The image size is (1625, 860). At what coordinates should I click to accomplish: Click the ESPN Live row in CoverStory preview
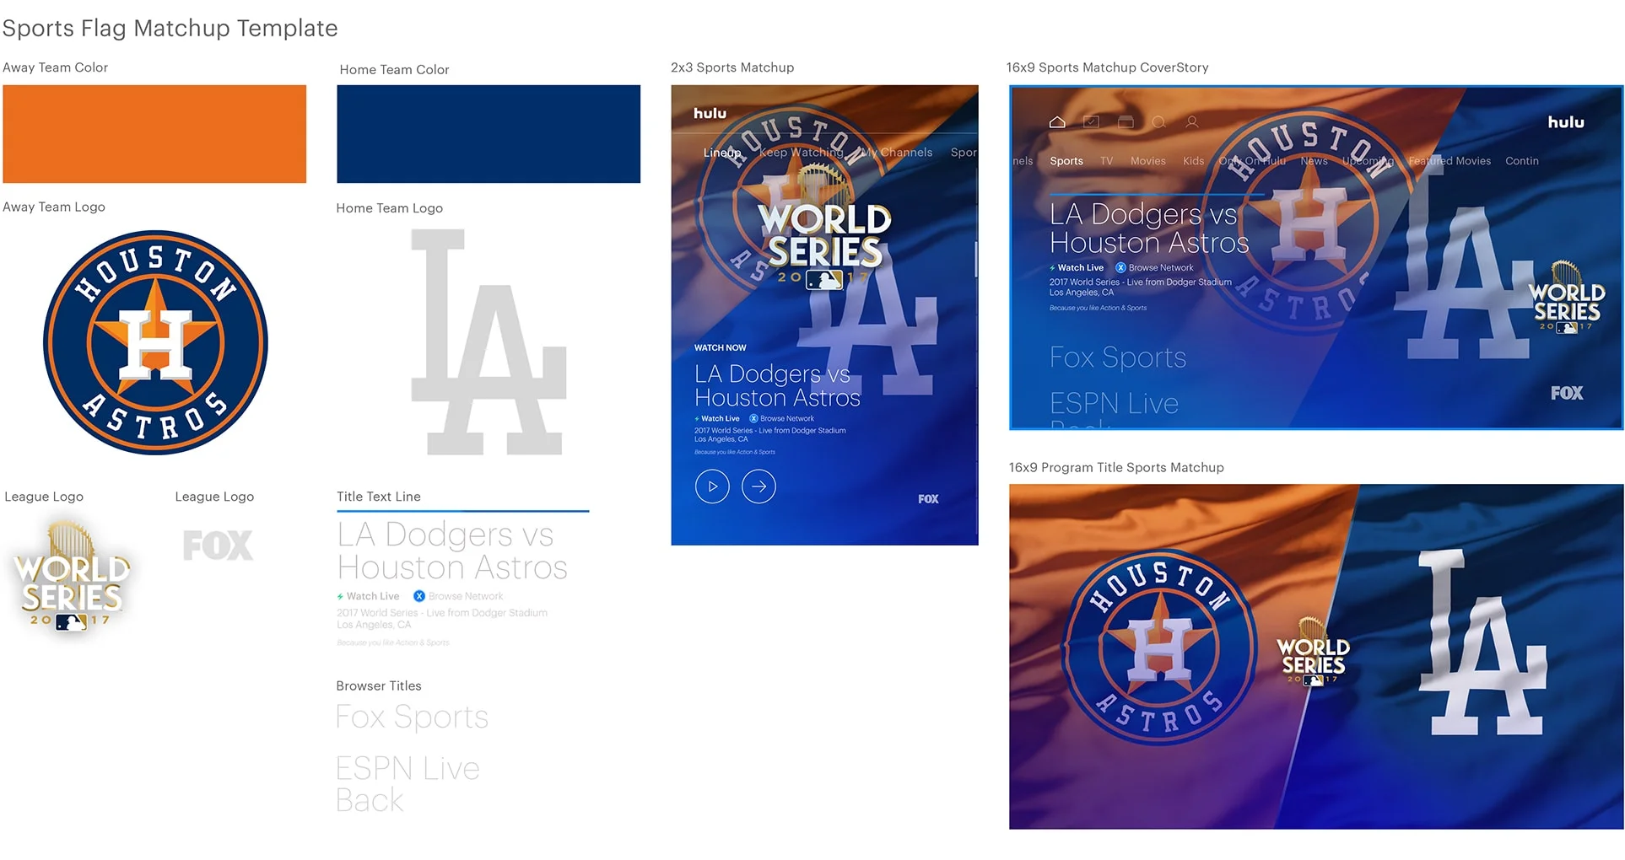pyautogui.click(x=1114, y=403)
